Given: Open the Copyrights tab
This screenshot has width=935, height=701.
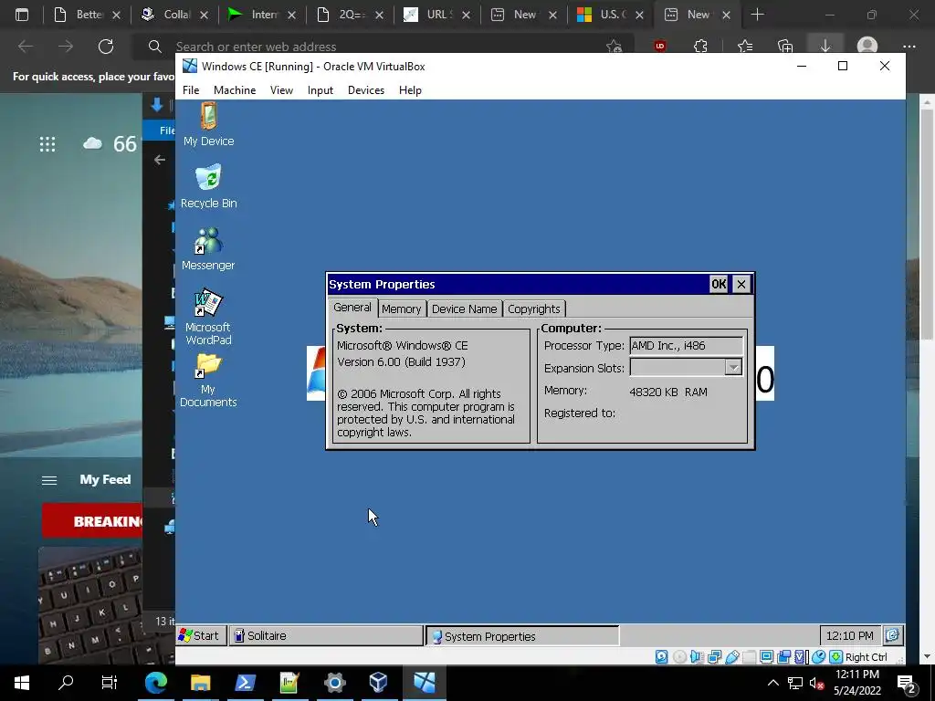Looking at the screenshot, I should 533,309.
